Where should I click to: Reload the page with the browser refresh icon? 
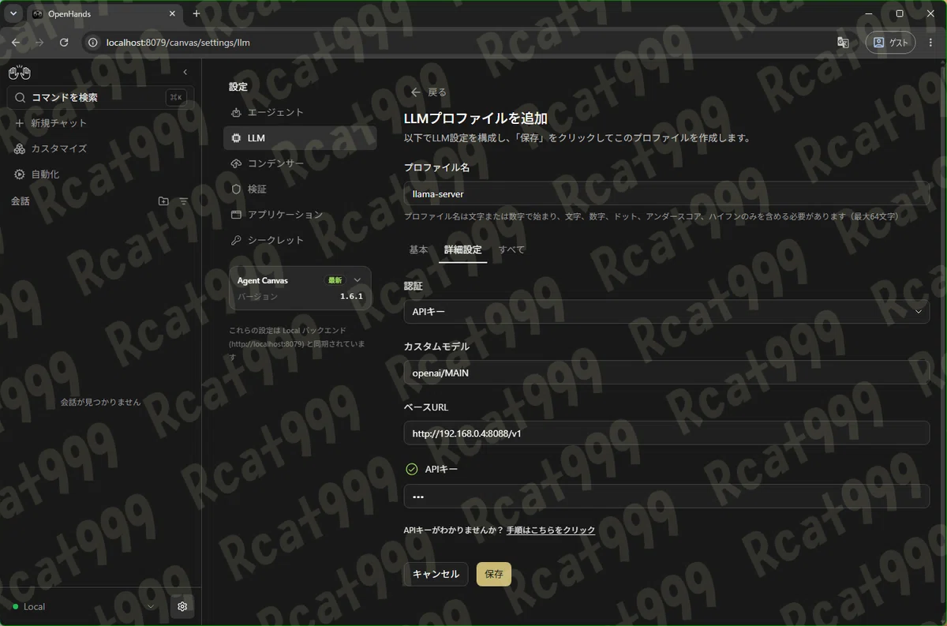pyautogui.click(x=64, y=43)
